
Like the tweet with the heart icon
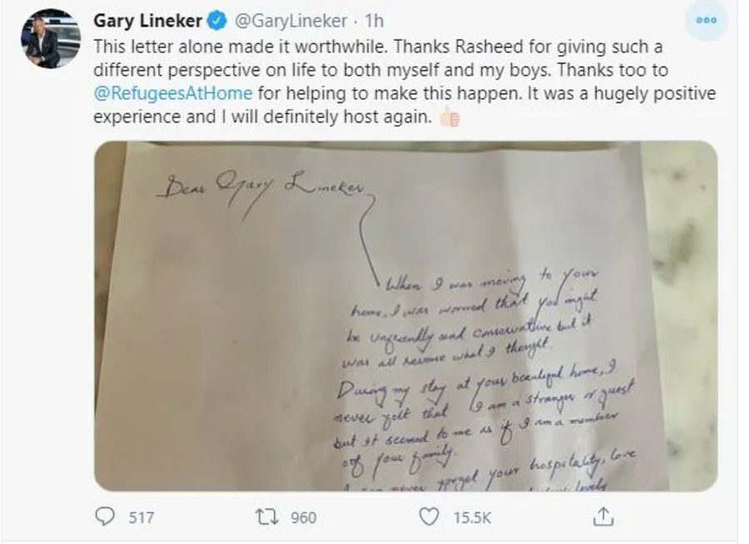coord(429,517)
